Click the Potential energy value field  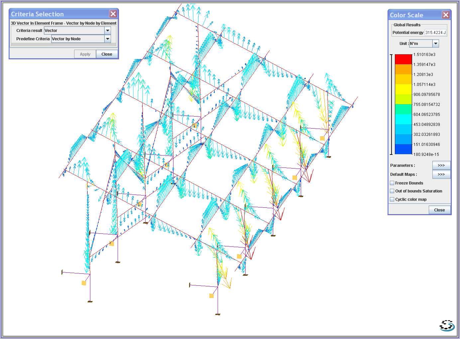pos(435,33)
